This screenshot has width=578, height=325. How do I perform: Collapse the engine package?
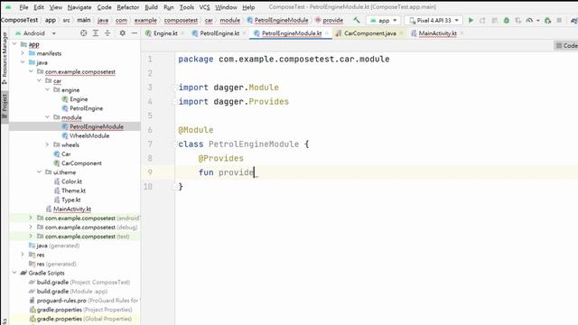tap(47, 90)
